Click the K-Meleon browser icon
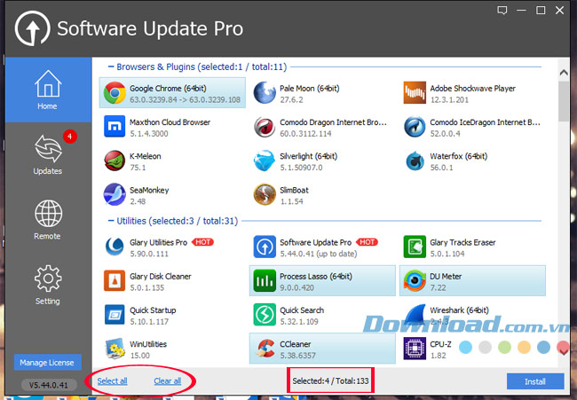Screen dimensions: 577x400 pos(115,161)
